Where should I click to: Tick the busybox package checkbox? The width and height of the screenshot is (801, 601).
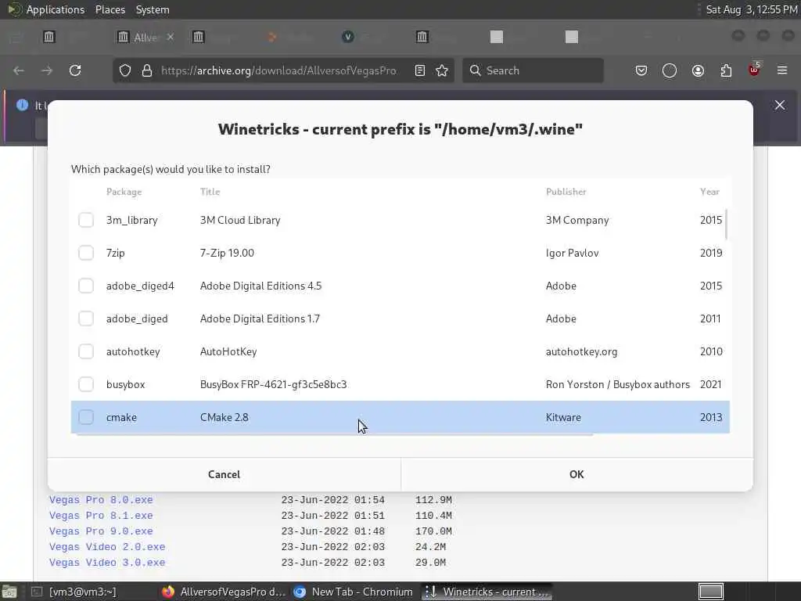coord(86,384)
